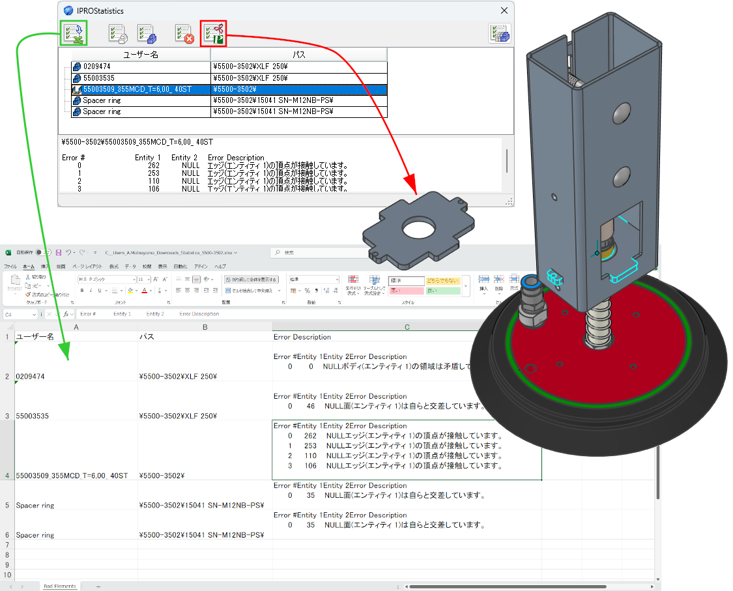Viewport: 733px width, 591px height.
Task: Open the merge and center dropdown arrow
Action: coord(279,291)
